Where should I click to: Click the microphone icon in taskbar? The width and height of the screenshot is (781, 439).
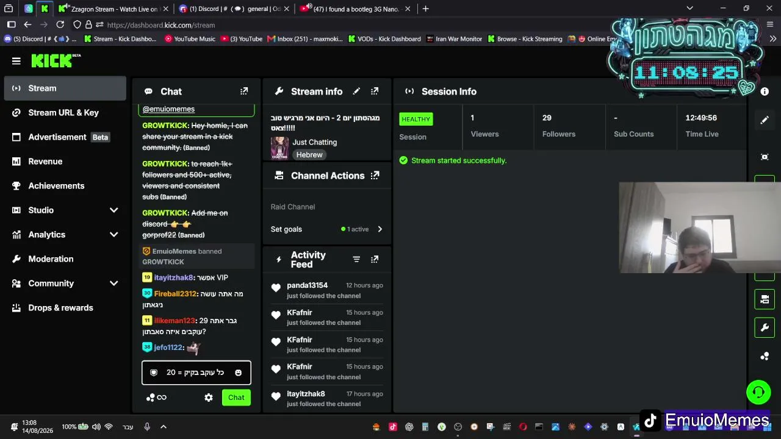pos(147,427)
